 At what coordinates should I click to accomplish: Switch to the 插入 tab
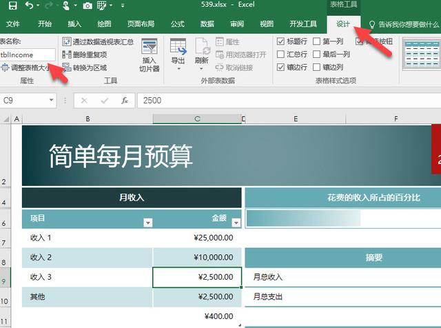[x=74, y=24]
